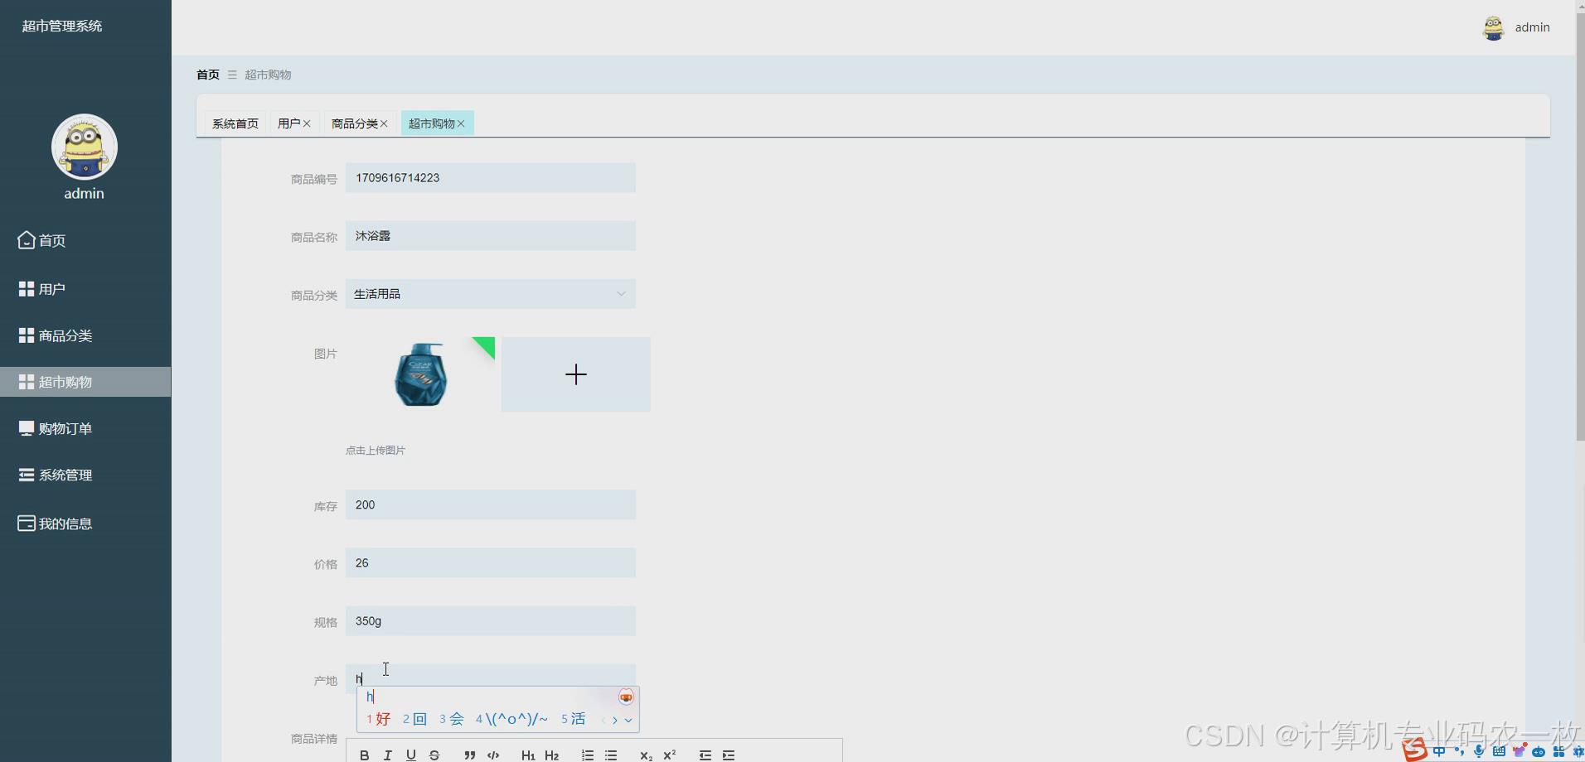The width and height of the screenshot is (1585, 762).
Task: Click the 规格 field containing 350g
Action: pos(491,621)
